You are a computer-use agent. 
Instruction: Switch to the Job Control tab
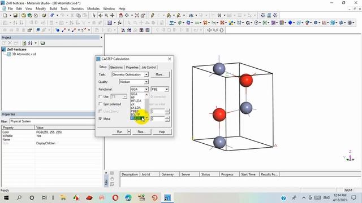(148, 68)
